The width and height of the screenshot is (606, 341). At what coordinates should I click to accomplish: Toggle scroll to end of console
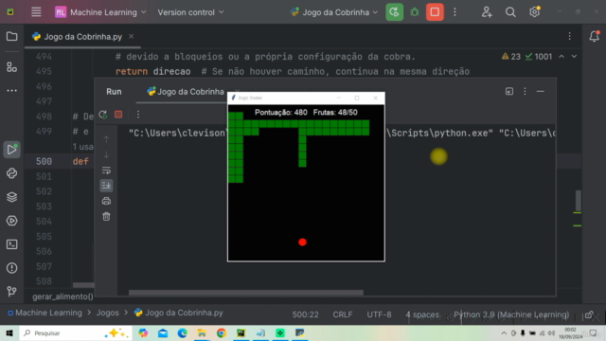tap(106, 186)
